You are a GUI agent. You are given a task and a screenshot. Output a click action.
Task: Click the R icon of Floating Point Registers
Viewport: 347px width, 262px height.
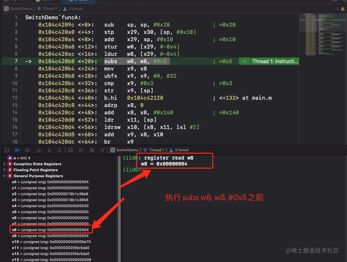(x=10, y=170)
